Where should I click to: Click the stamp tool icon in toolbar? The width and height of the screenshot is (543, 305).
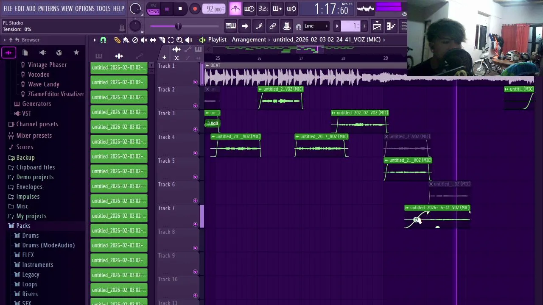287,26
